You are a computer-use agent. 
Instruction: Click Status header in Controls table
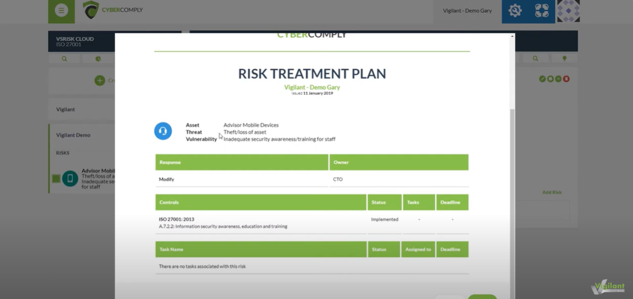[x=385, y=202]
